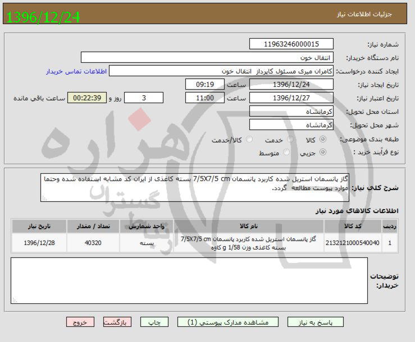Click the کد کالا column header
This screenshot has width=415, height=342.
click(x=353, y=227)
